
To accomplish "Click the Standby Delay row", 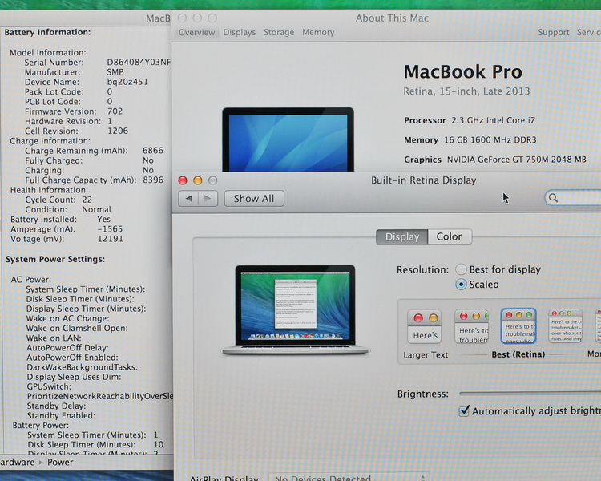I will (56, 406).
